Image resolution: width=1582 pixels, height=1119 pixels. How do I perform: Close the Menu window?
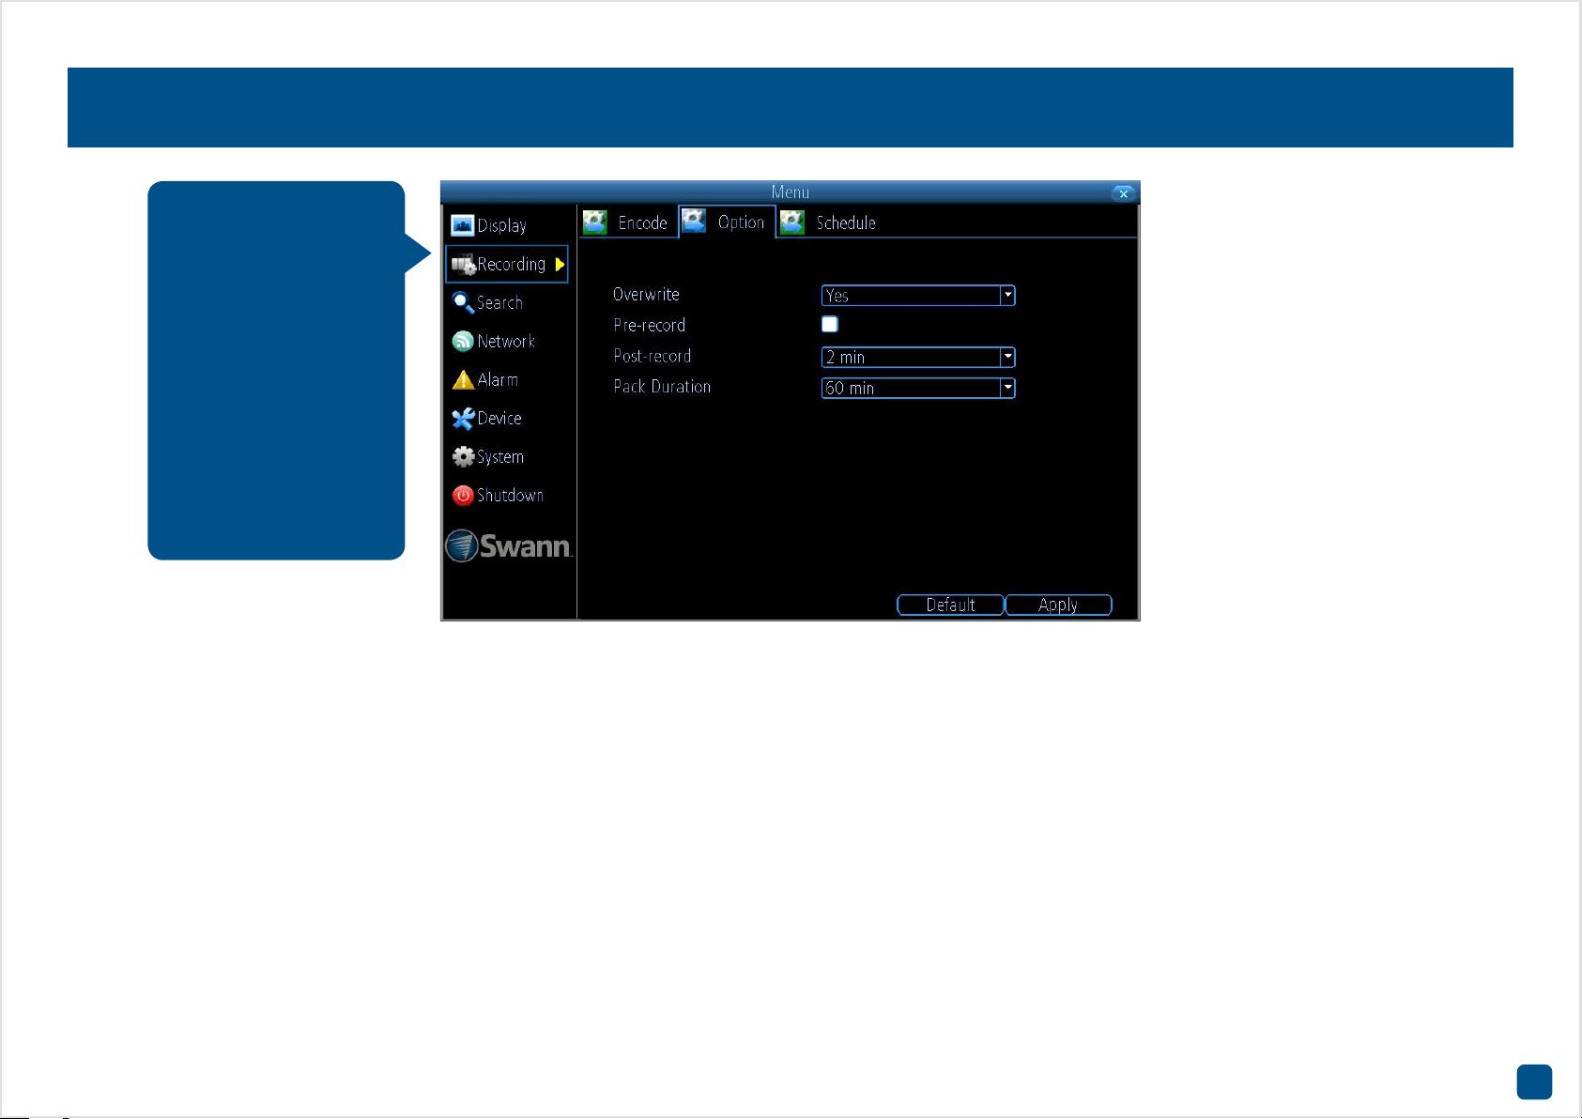coord(1123,193)
